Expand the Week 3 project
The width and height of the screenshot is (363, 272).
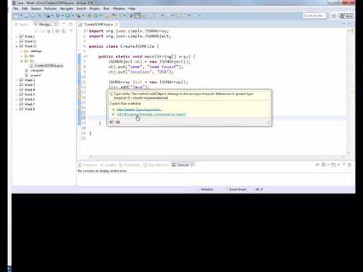coord(17,85)
